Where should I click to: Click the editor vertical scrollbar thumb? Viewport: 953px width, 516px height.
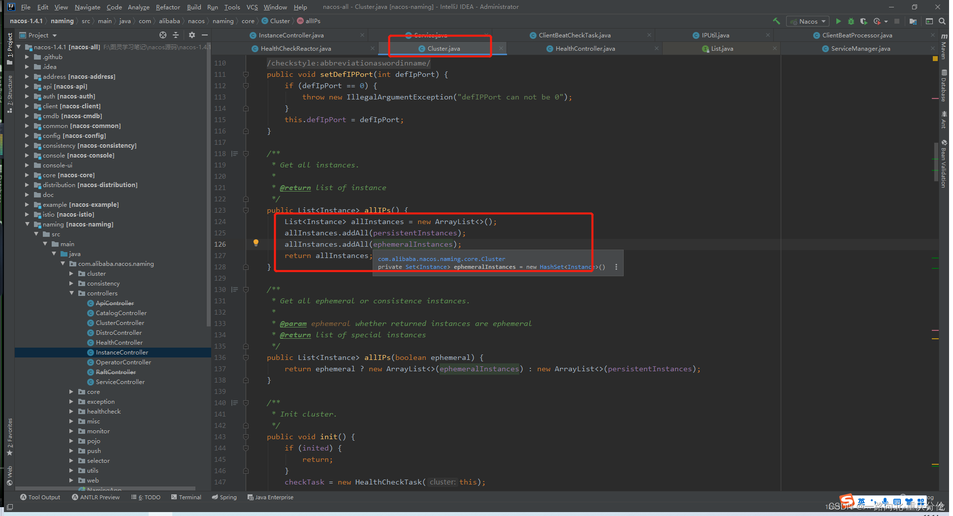click(936, 162)
